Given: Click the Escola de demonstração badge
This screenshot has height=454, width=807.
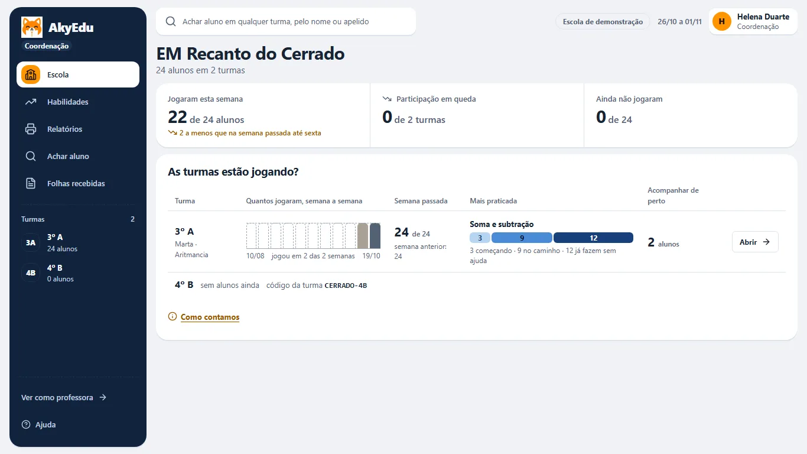Looking at the screenshot, I should click(603, 21).
